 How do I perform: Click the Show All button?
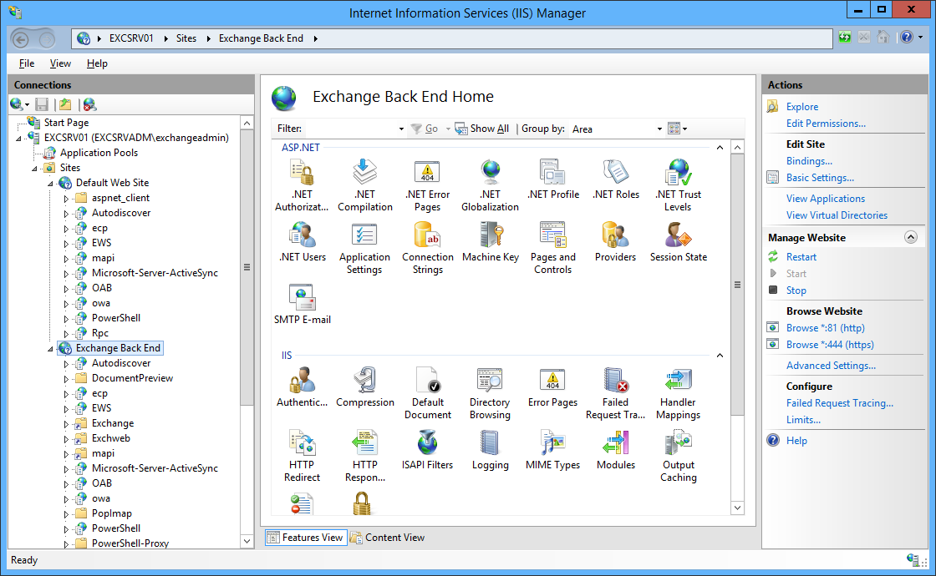tap(482, 129)
